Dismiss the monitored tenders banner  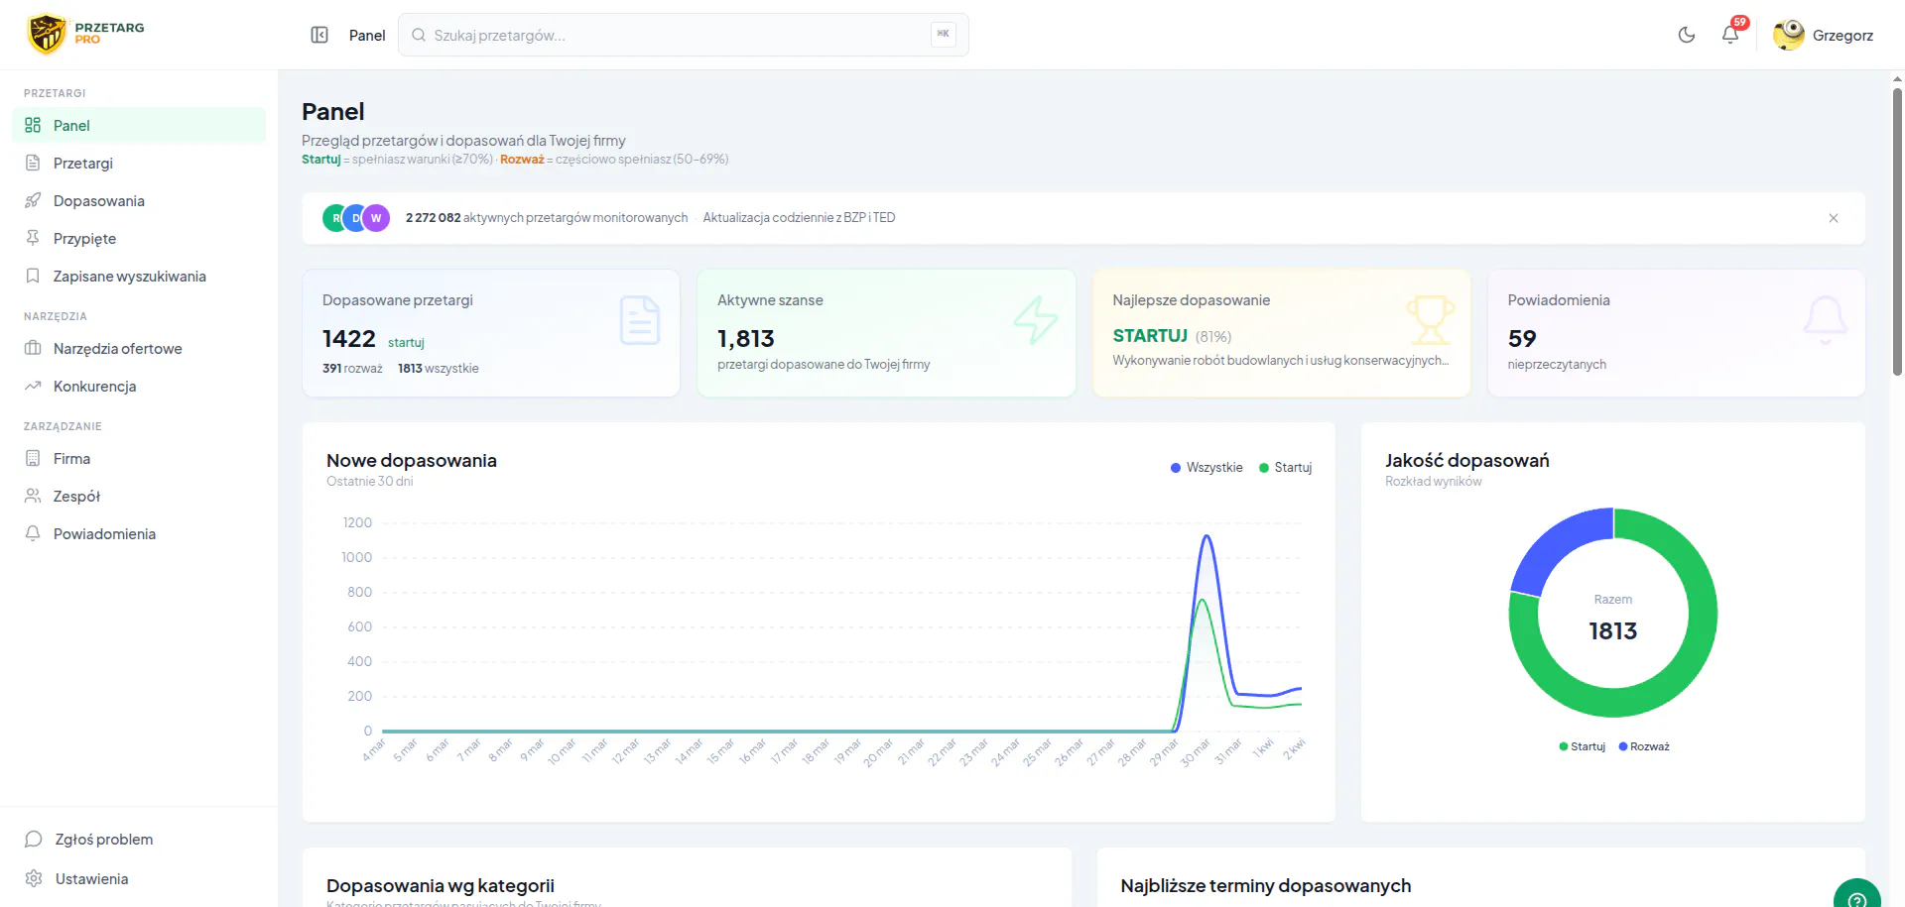(1834, 218)
